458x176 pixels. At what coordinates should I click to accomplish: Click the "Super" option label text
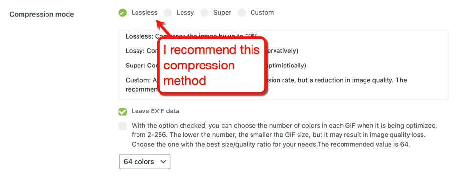[222, 13]
